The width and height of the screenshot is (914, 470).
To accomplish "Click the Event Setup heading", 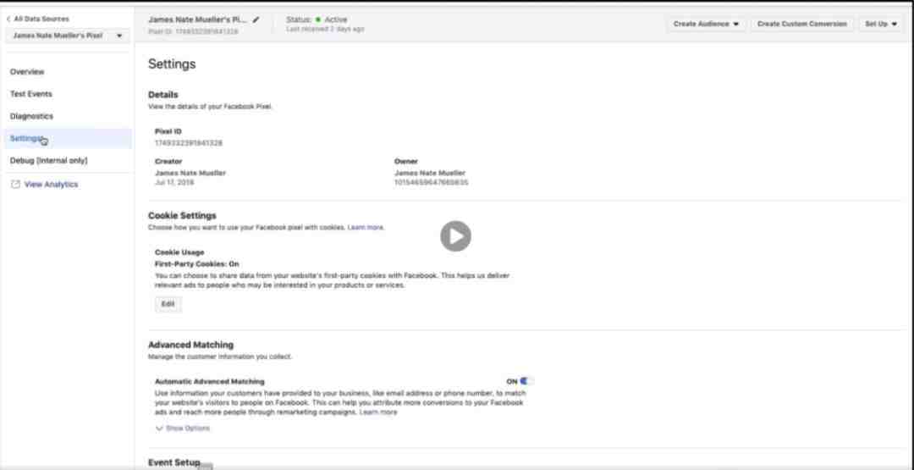I will 173,462.
